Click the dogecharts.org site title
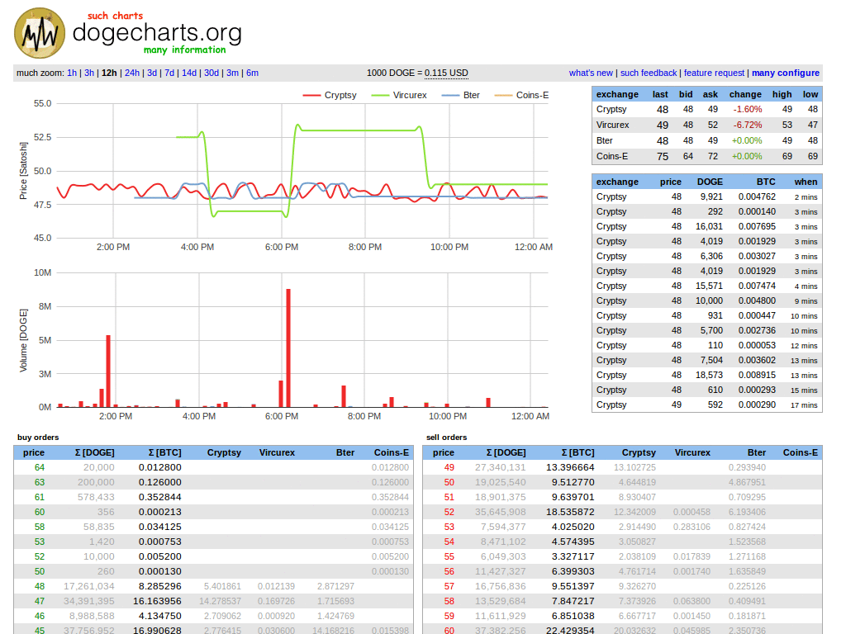This screenshot has width=846, height=634. 157,33
